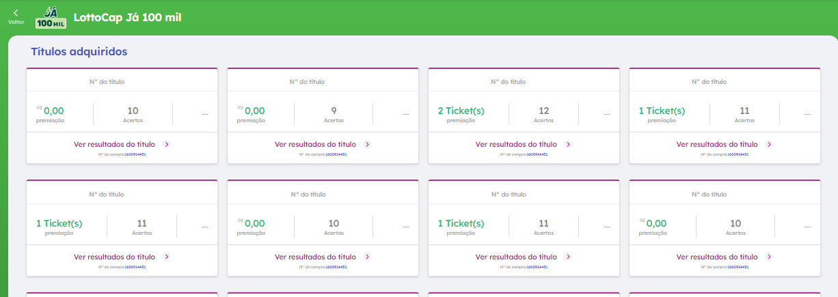Click the Já 100 Mil logo
The height and width of the screenshot is (297, 838).
pos(51,18)
